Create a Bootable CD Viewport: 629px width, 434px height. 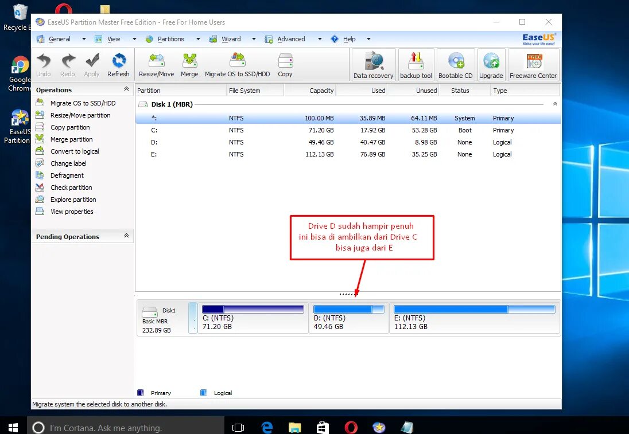tap(456, 65)
